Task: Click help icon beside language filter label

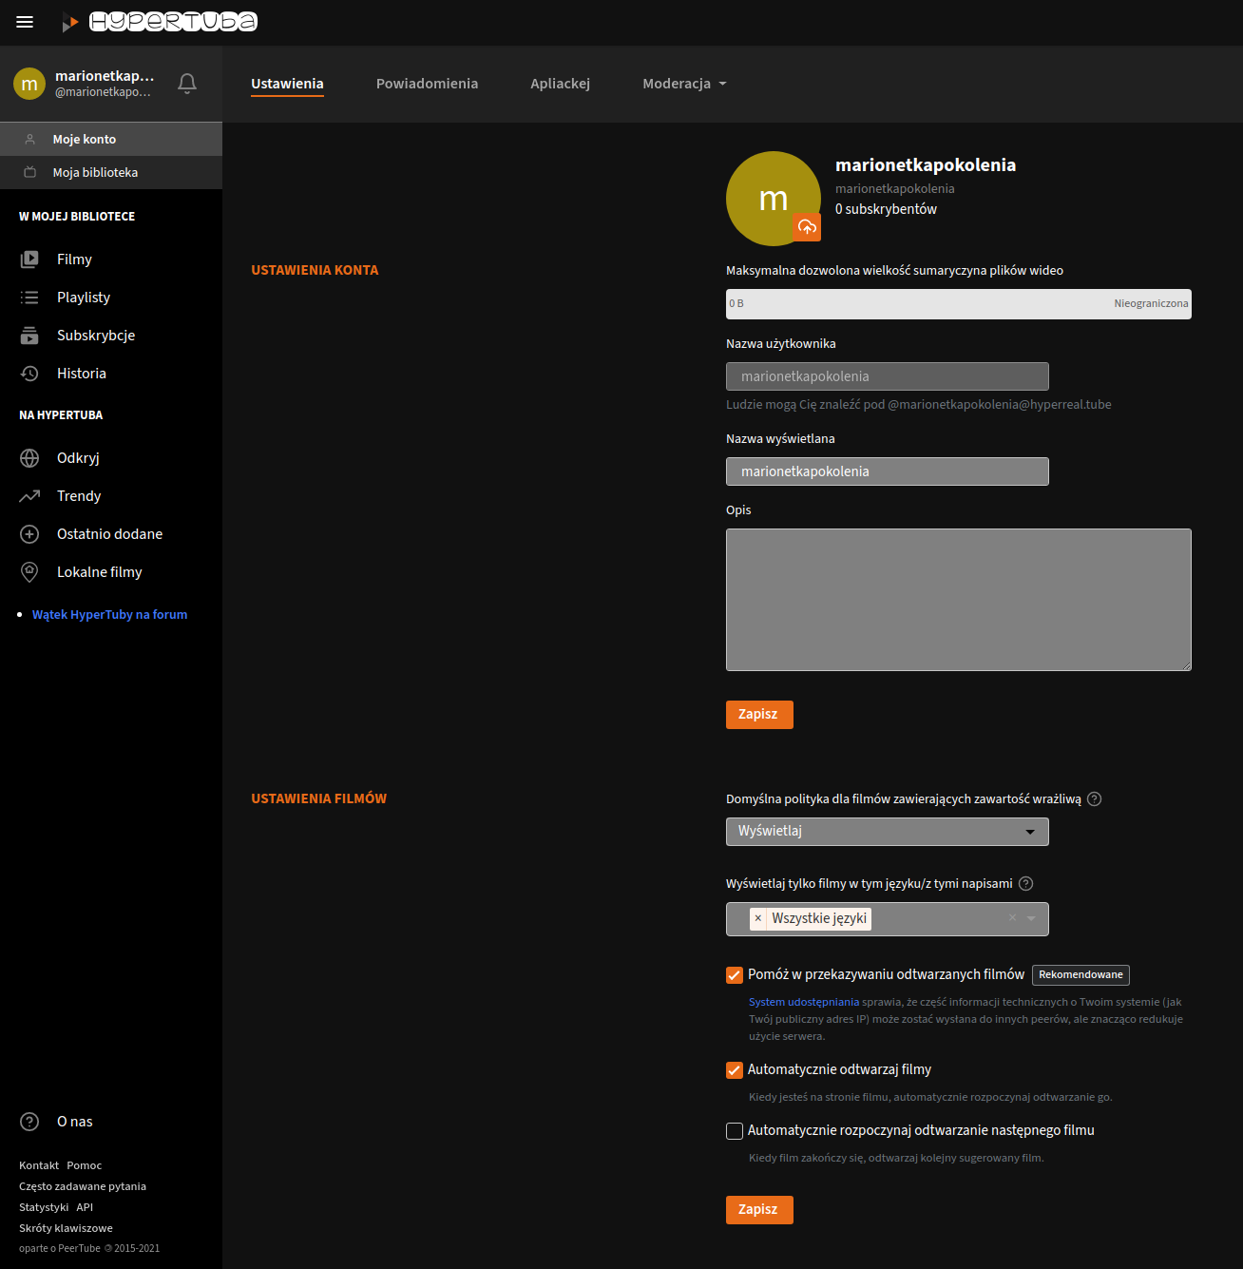Action: 1026,883
